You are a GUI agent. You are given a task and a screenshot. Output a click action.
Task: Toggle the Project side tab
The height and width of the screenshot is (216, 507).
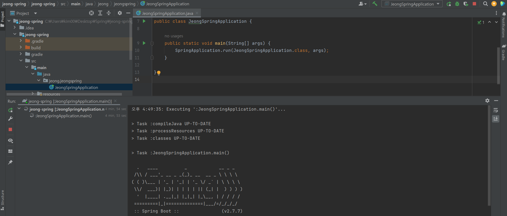point(3,19)
